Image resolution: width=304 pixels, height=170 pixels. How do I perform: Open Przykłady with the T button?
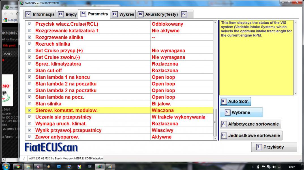pos(274,147)
